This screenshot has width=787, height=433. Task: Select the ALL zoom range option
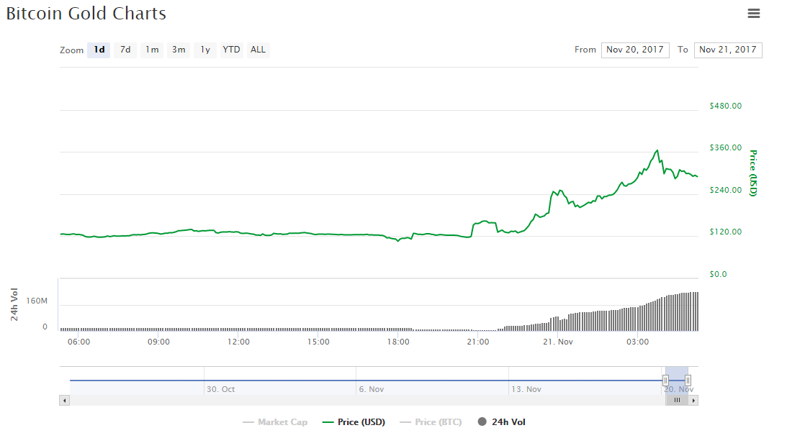pyautogui.click(x=258, y=50)
